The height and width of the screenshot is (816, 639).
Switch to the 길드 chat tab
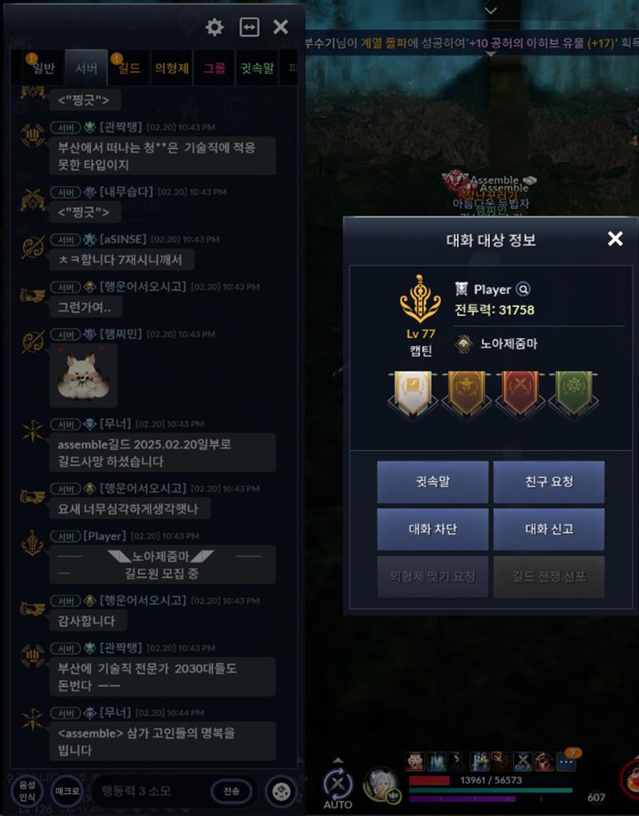[x=129, y=68]
